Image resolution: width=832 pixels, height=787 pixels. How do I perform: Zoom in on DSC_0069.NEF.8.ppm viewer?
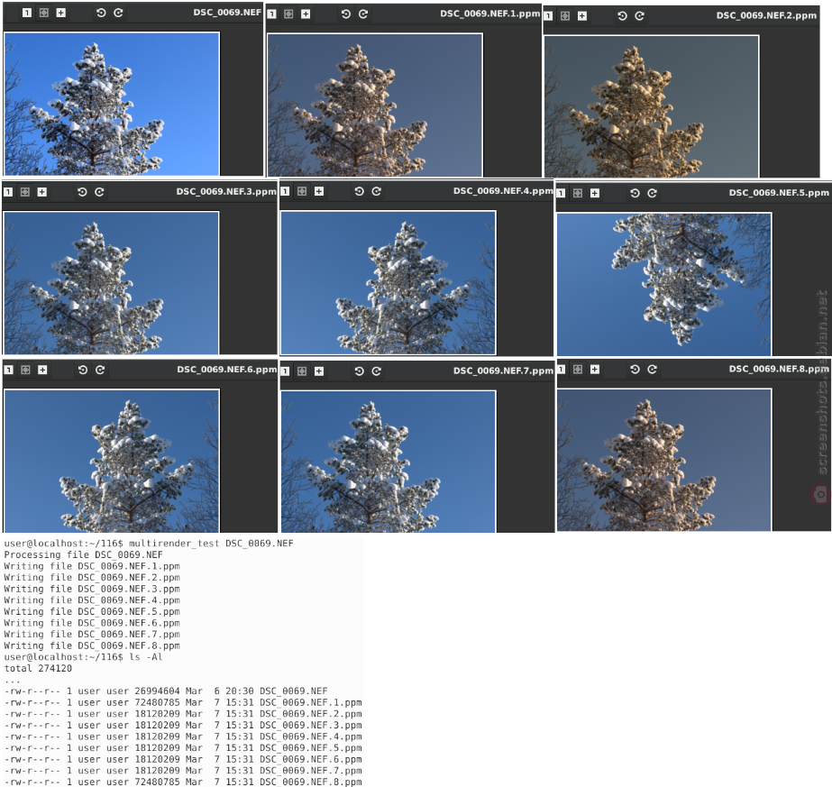[595, 370]
